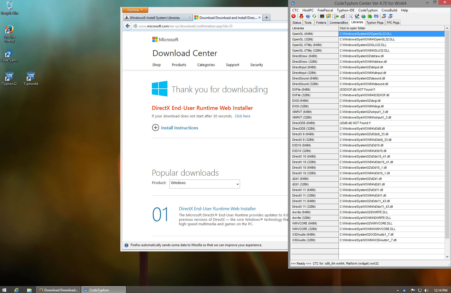Click the red down-arrow download icon in toolbar

(301, 16)
